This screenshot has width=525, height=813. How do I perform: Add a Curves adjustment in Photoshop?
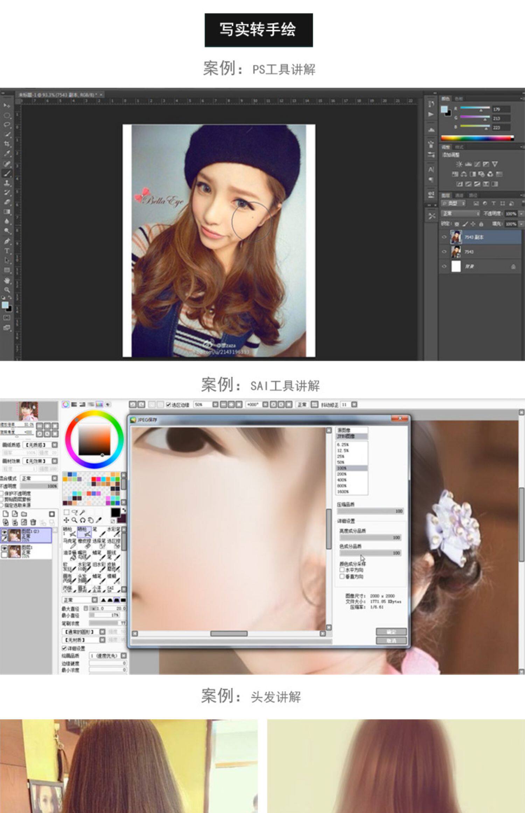[477, 164]
